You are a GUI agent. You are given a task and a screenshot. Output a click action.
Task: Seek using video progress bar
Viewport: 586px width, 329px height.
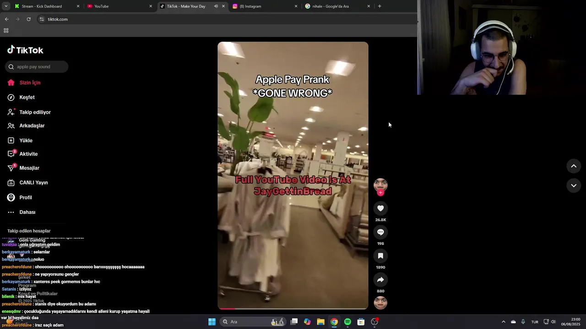(x=293, y=308)
